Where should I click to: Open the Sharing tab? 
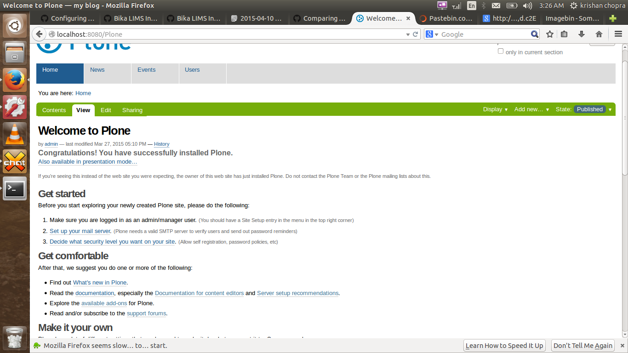point(132,110)
